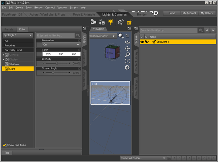Click the save camera preset toolbar icon

[x=93, y=22]
